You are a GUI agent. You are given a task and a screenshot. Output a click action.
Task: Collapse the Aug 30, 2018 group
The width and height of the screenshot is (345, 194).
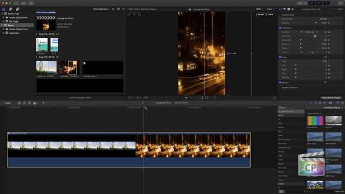pos(37,34)
